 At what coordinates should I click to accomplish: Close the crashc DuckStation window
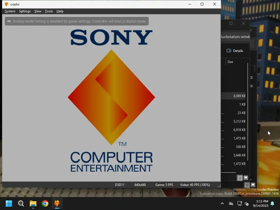tap(215, 4)
